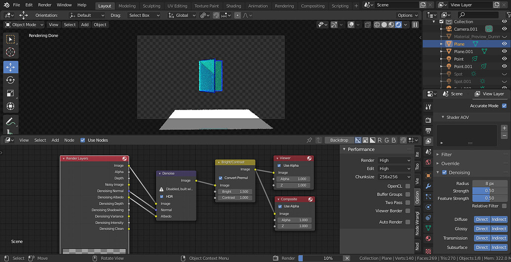
Task: Enable the Auto Render checkbox
Action: pos(408,222)
